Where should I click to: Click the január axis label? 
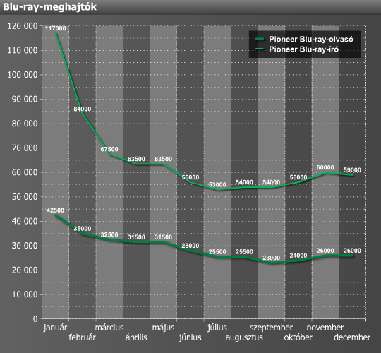click(55, 328)
